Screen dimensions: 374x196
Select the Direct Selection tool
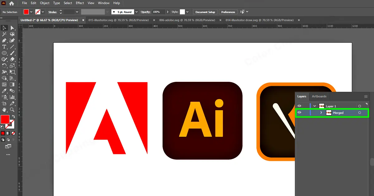click(x=12, y=28)
